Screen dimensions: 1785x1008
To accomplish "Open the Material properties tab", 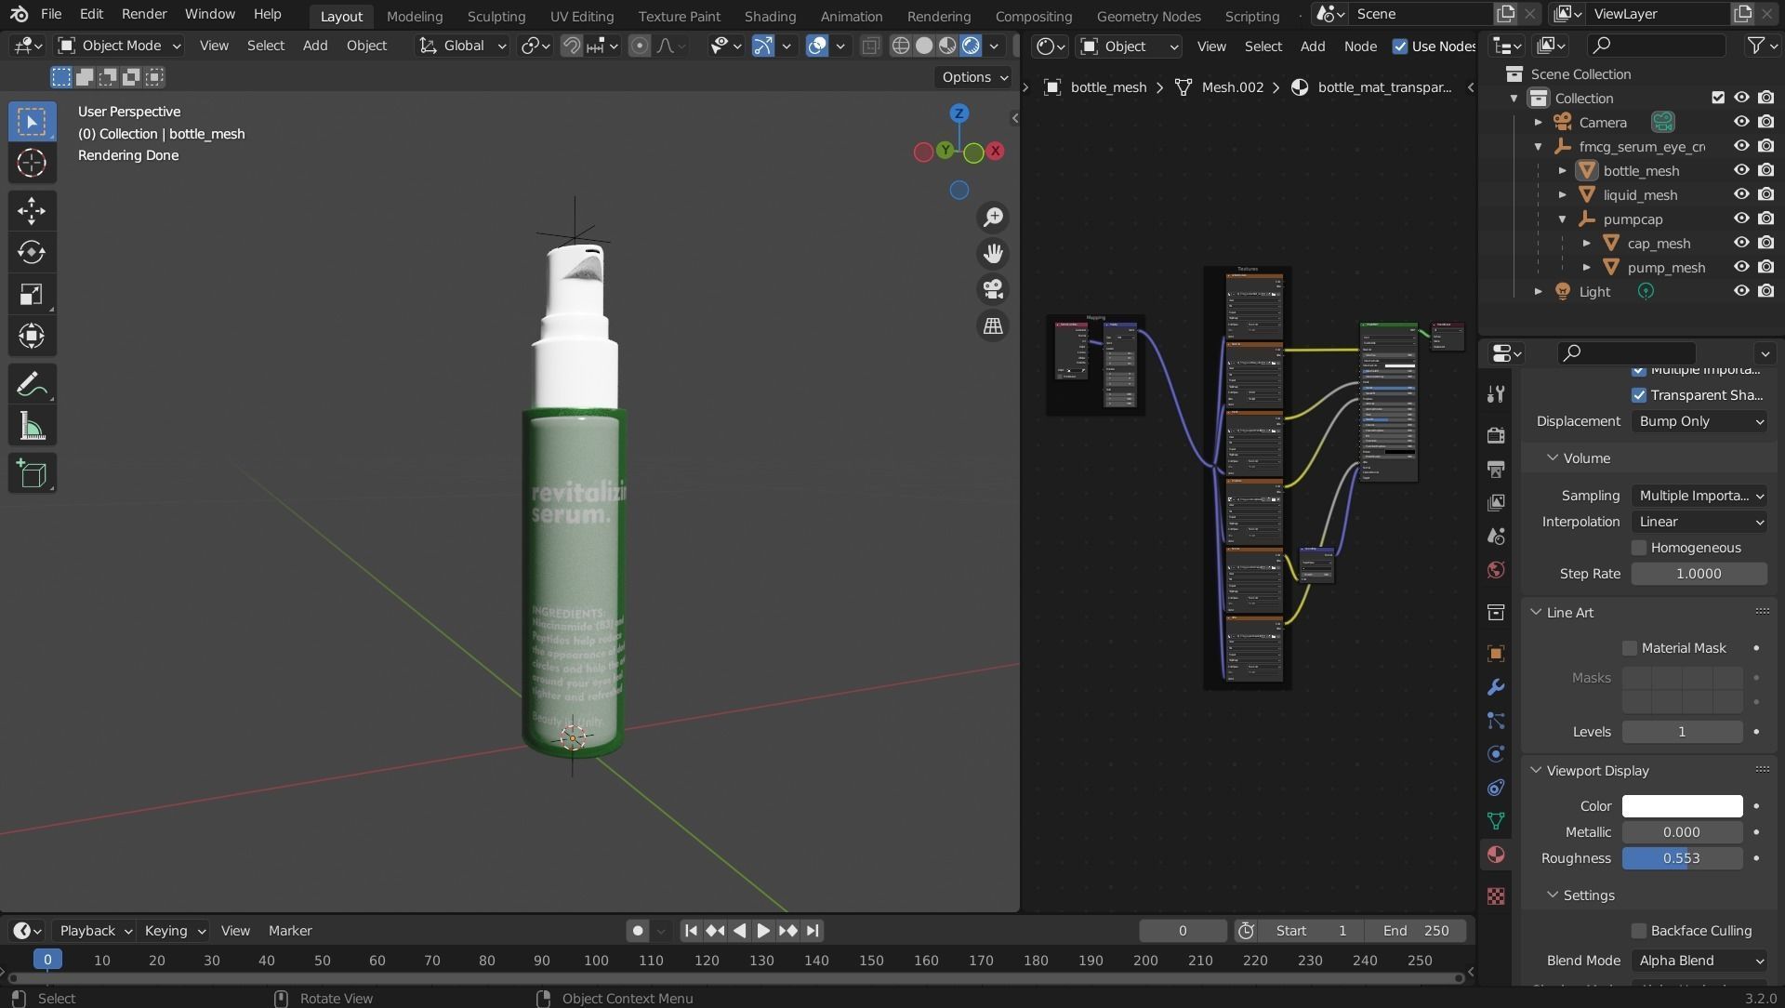I will click(x=1496, y=855).
